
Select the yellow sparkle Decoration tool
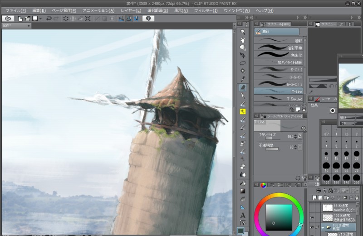pos(243,111)
